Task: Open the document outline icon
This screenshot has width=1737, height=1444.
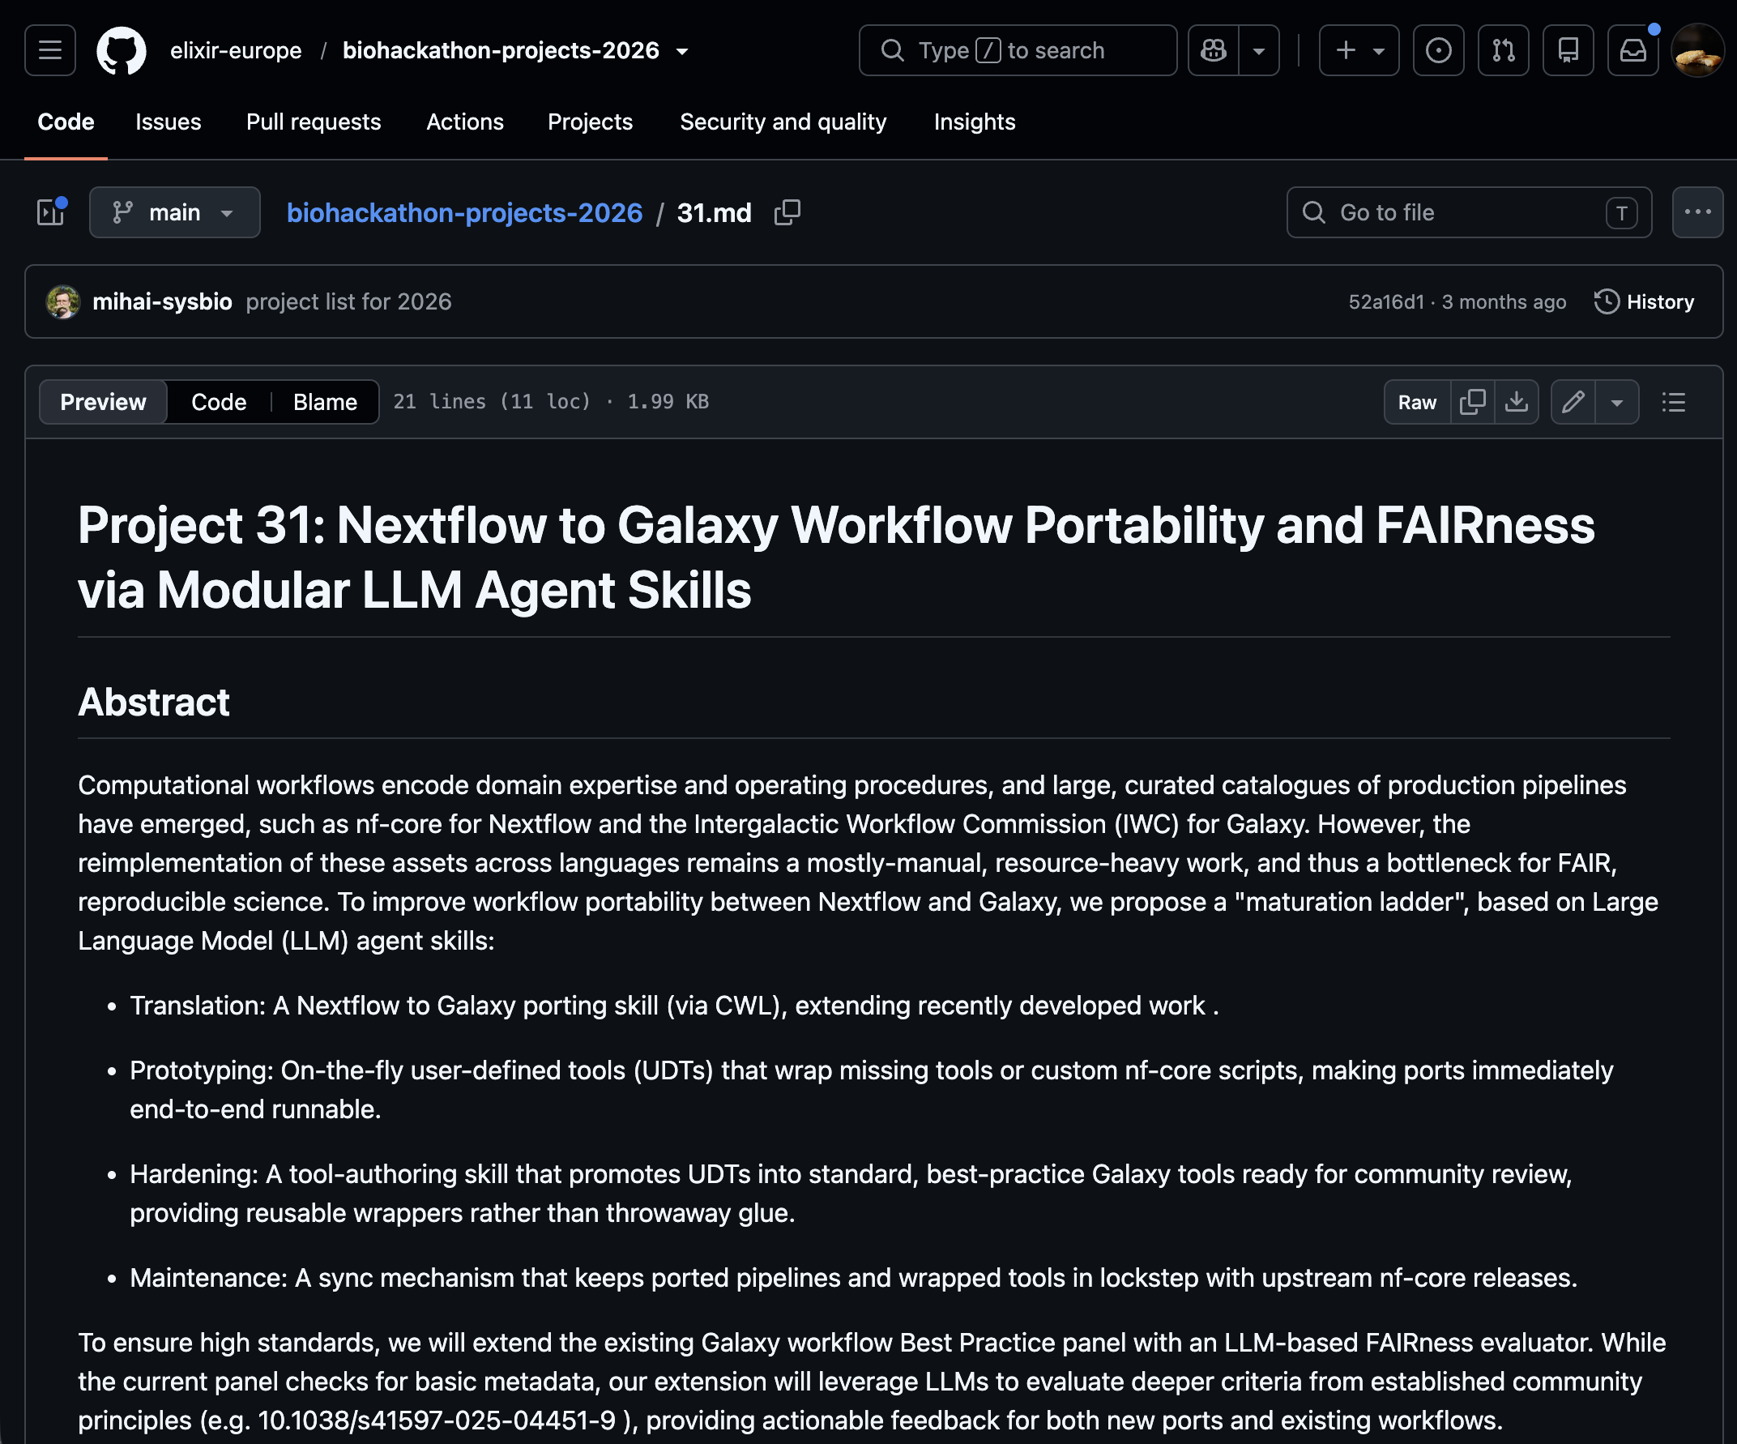Action: (x=1673, y=402)
